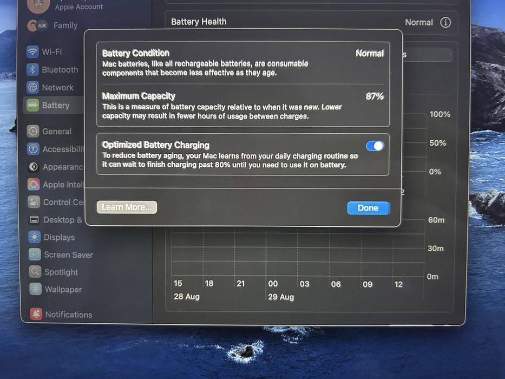
Task: Open the Notifications bell icon
Action: click(x=36, y=313)
